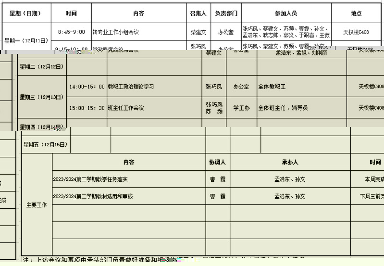This screenshot has height=266, width=384.
Task: Click the 星期（日期） column header
Action: [26, 13]
